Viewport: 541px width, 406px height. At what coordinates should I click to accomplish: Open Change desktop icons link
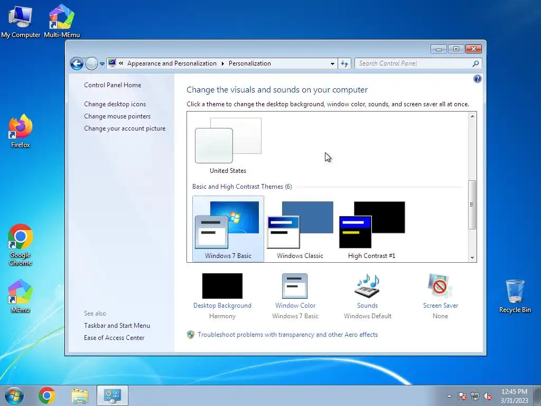(x=115, y=104)
